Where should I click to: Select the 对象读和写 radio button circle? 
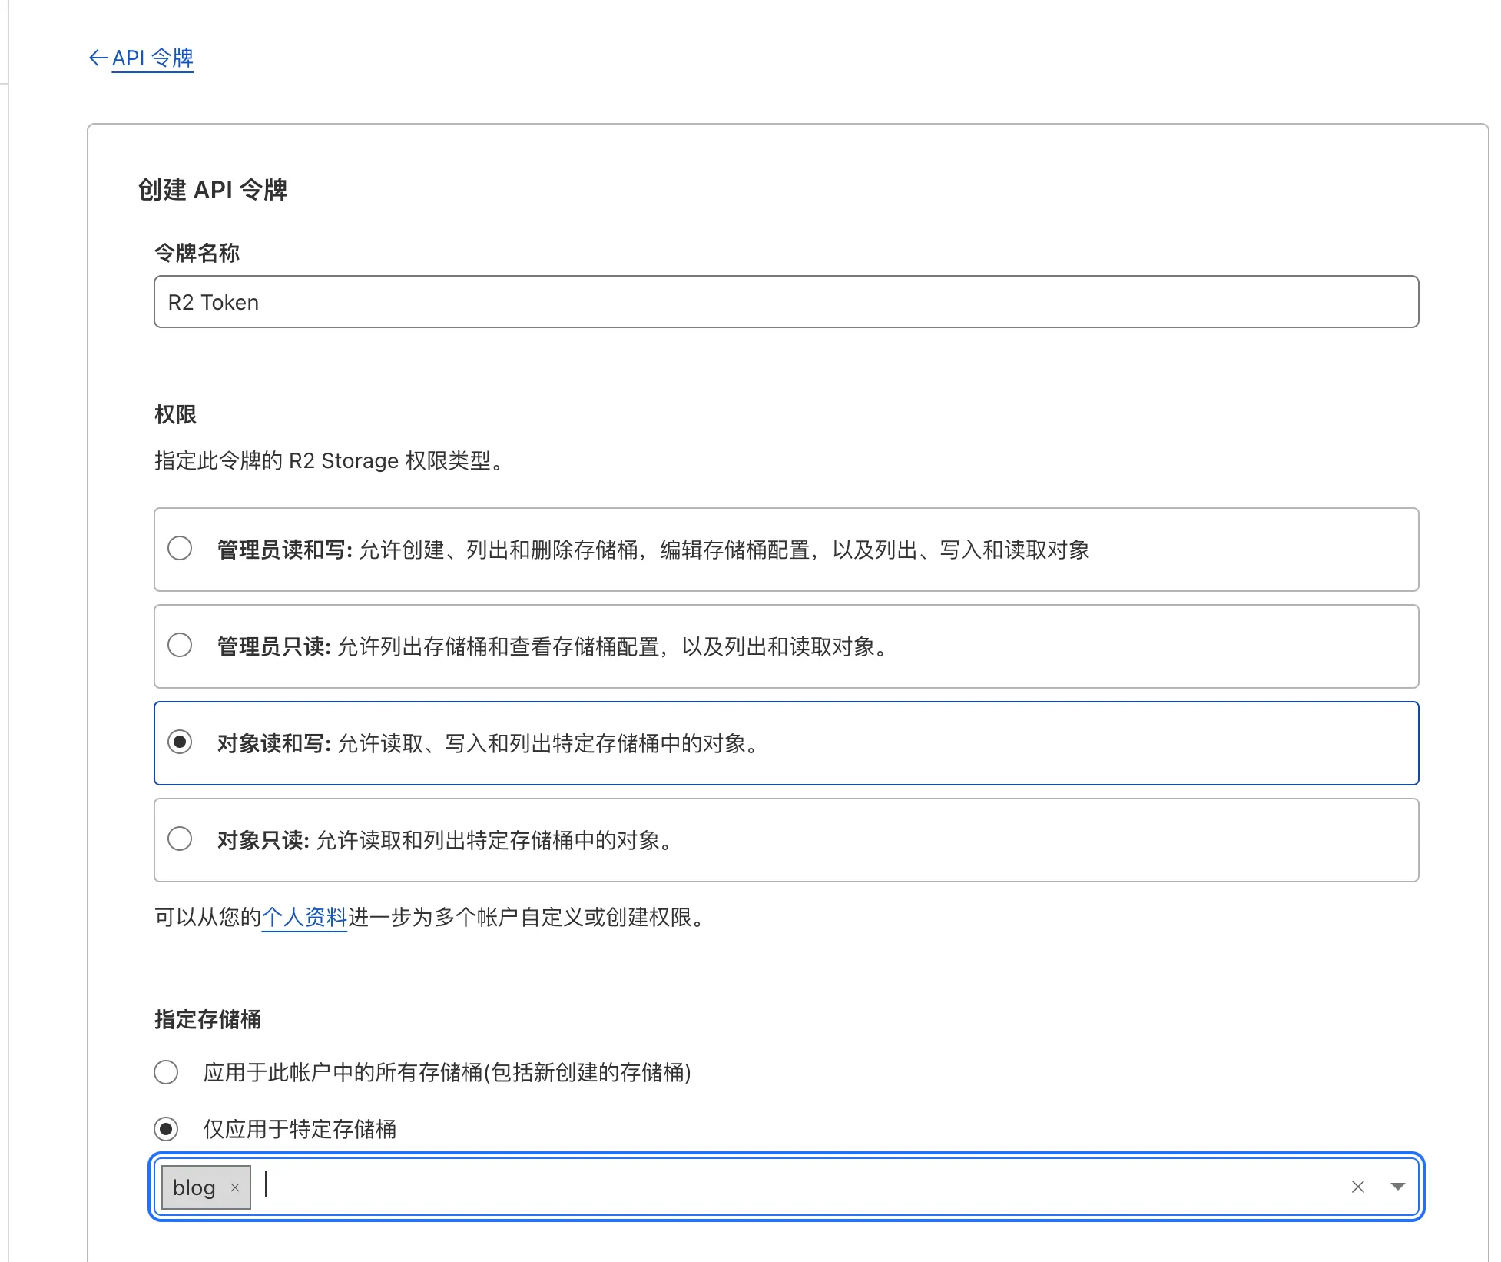tap(180, 742)
